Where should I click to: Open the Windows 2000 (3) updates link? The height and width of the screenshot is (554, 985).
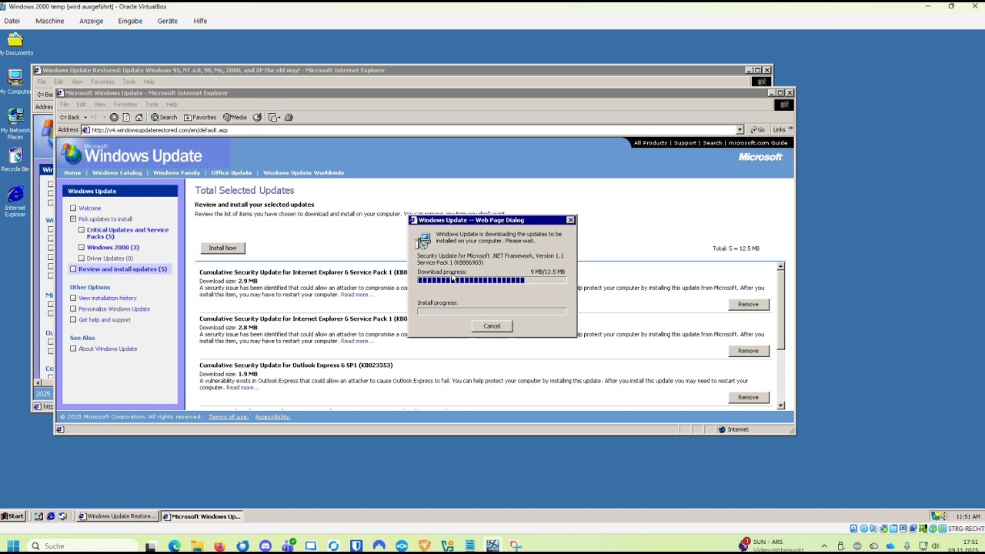pos(113,247)
